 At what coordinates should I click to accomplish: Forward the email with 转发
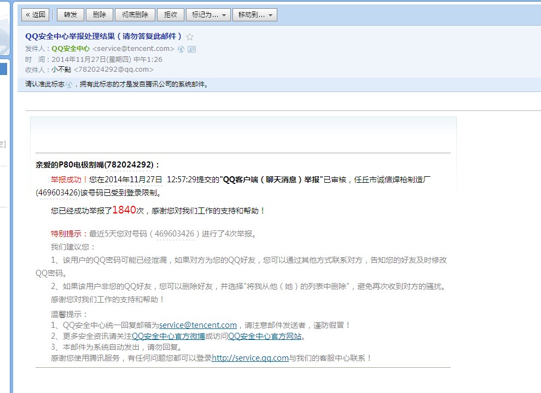[x=71, y=15]
